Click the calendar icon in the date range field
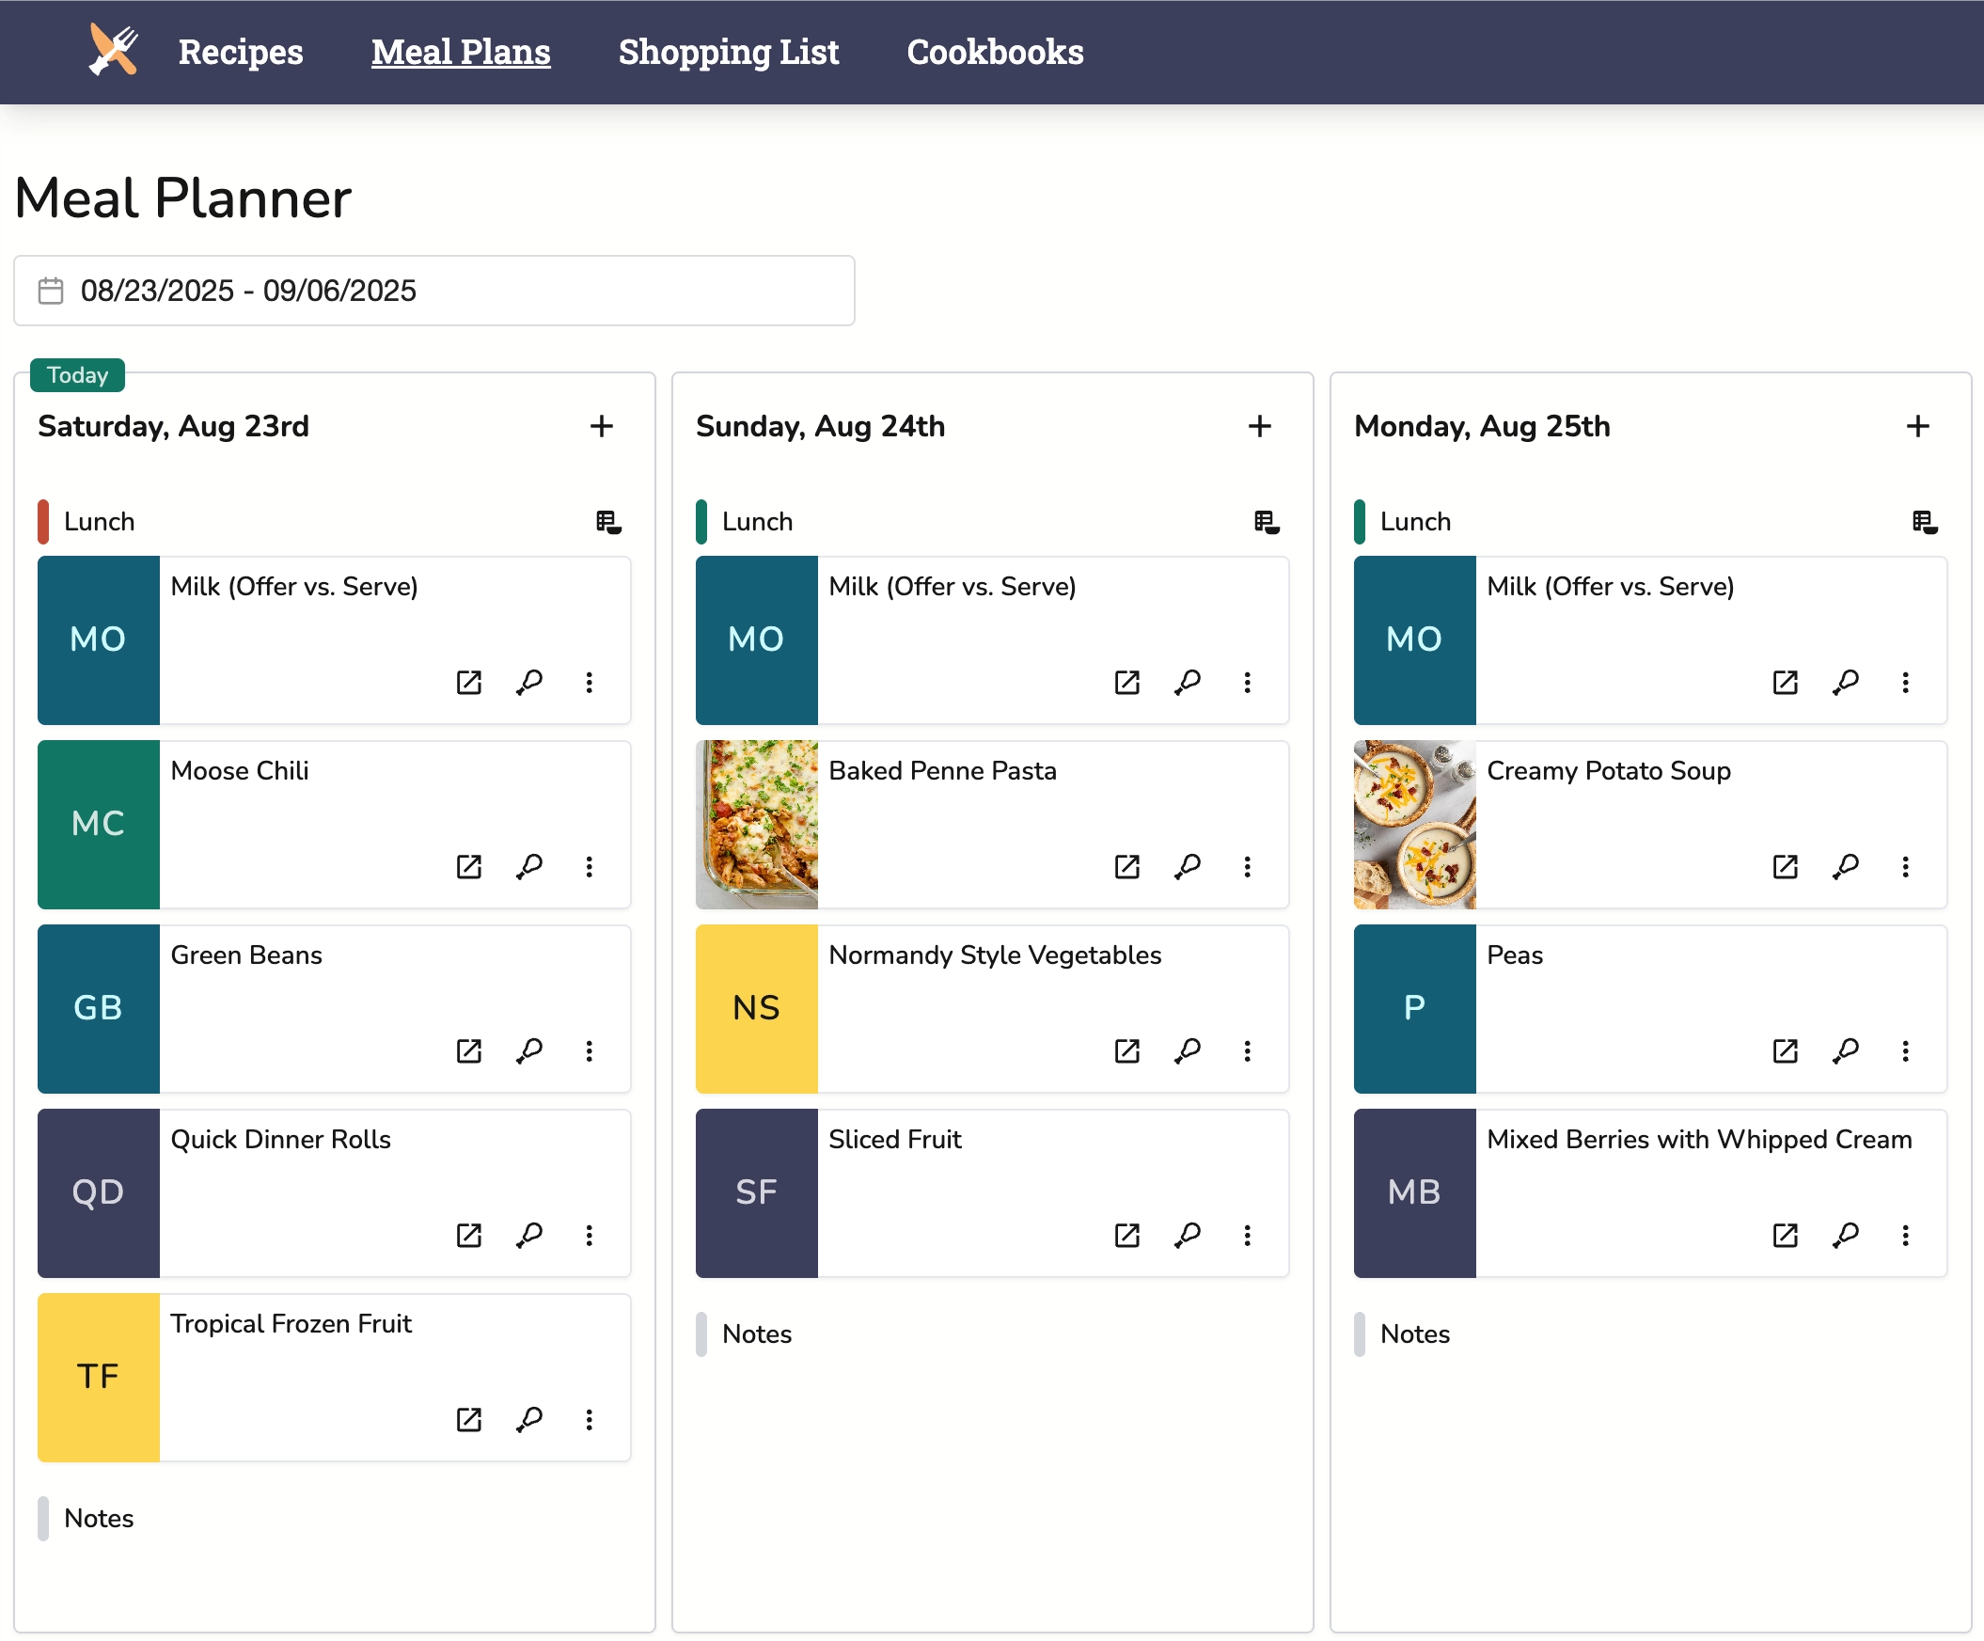Viewport: 1984px width, 1641px height. coord(52,291)
